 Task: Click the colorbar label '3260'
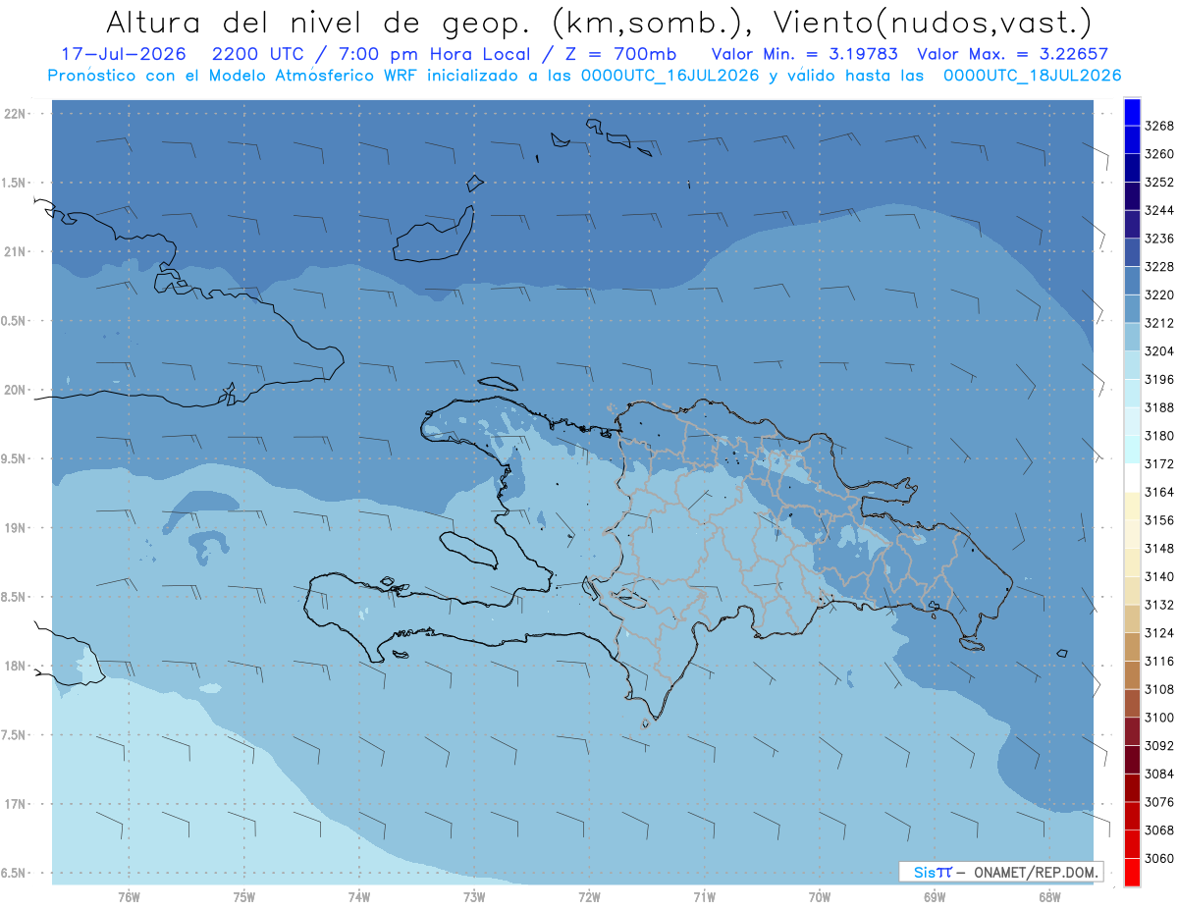(x=1158, y=154)
